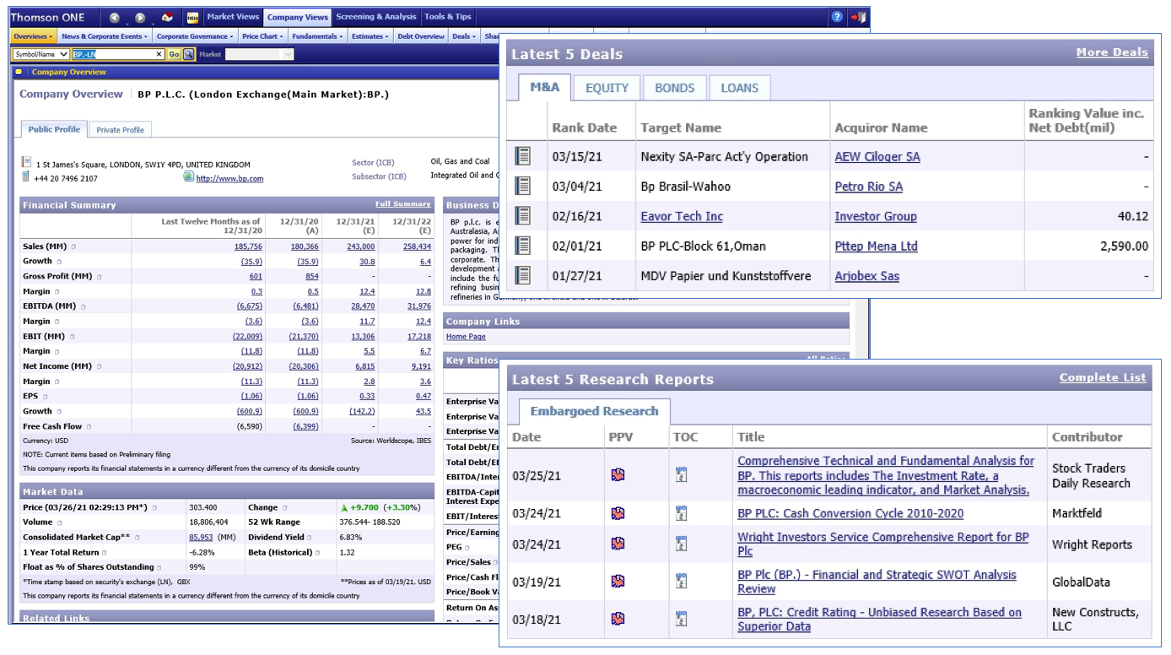Viewport: 1171px width, 655px height.
Task: Expand the Fundamentals dropdown menu
Action: point(317,36)
